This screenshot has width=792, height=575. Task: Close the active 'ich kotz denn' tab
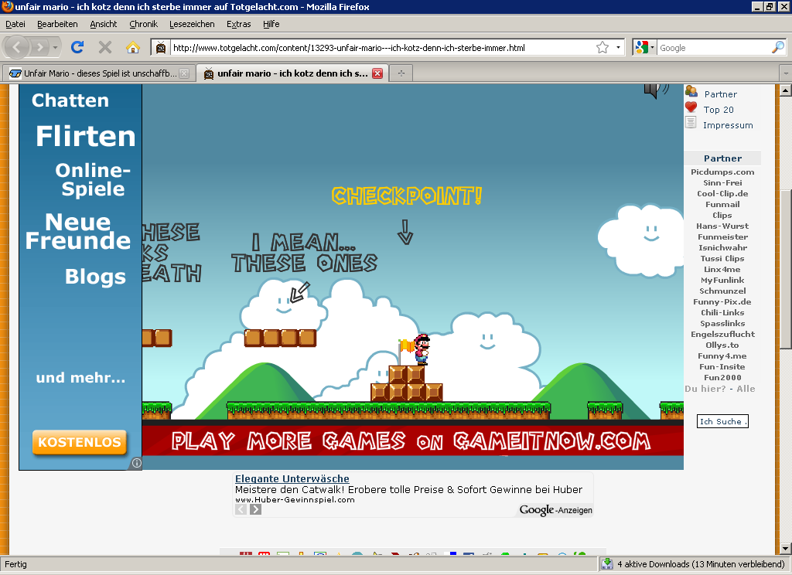pos(377,73)
